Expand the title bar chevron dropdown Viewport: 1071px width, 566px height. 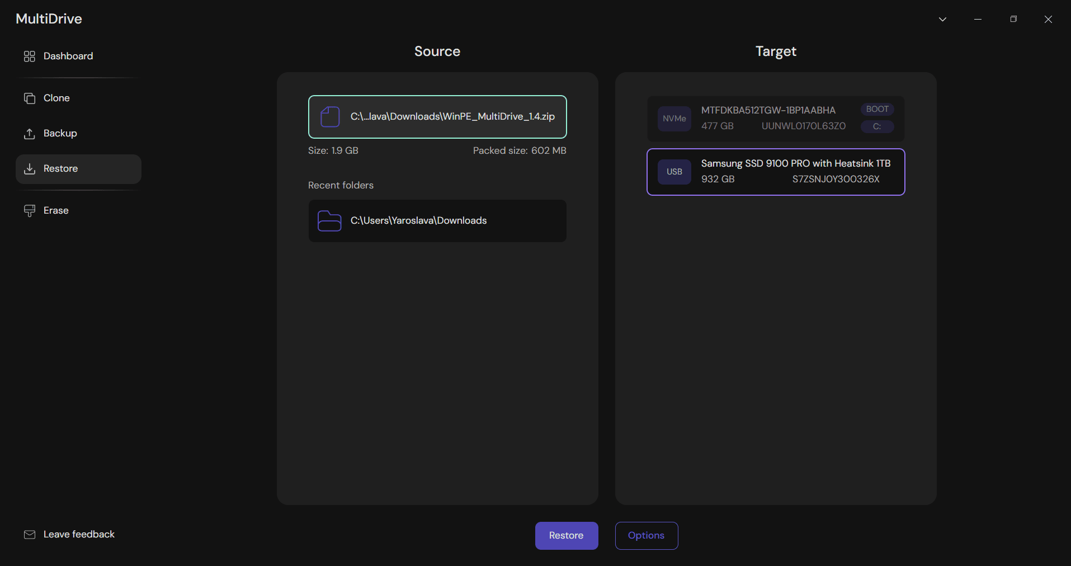[x=942, y=19]
